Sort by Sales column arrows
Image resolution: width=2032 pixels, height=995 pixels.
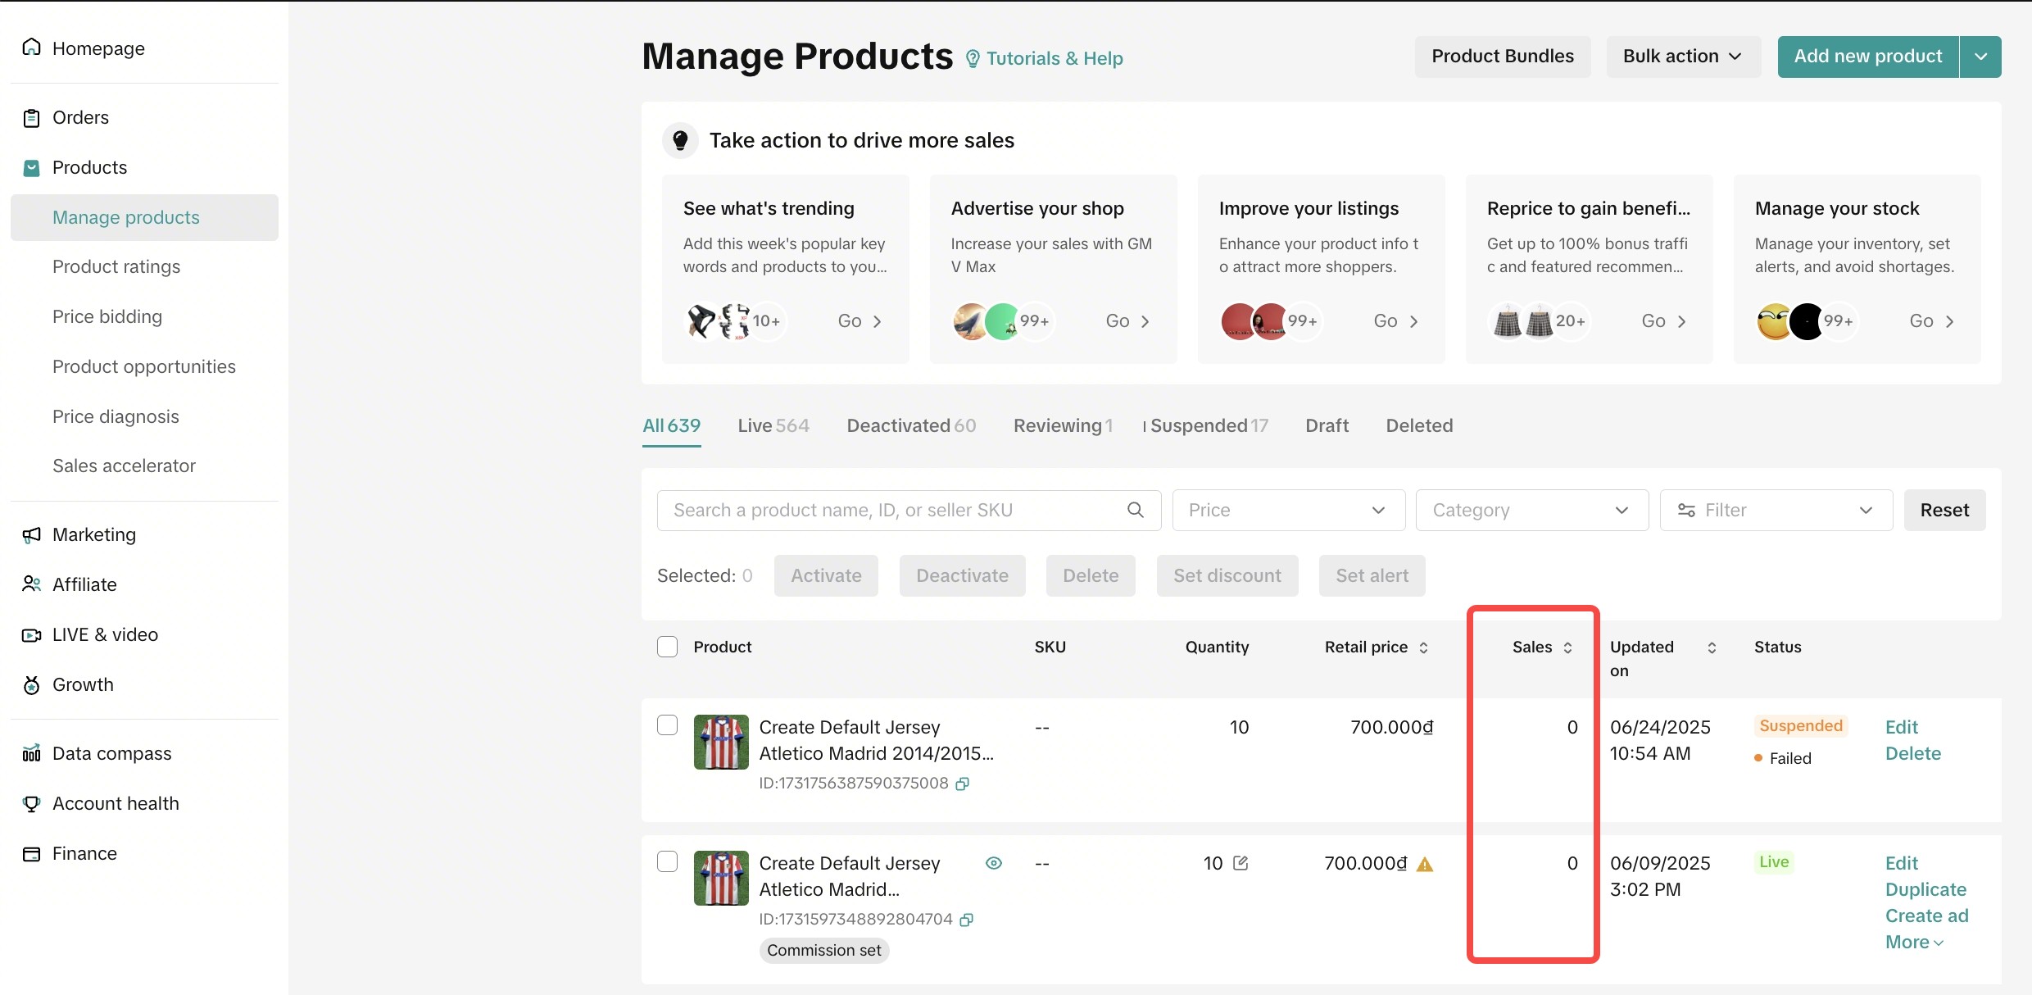pos(1567,647)
